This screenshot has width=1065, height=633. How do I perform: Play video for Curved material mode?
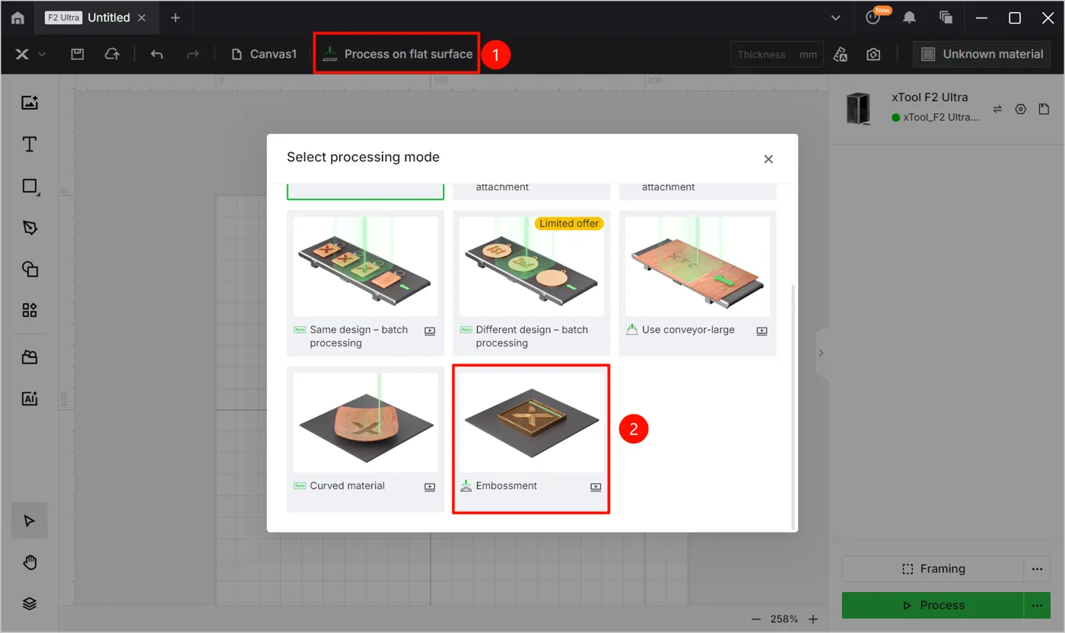point(430,487)
